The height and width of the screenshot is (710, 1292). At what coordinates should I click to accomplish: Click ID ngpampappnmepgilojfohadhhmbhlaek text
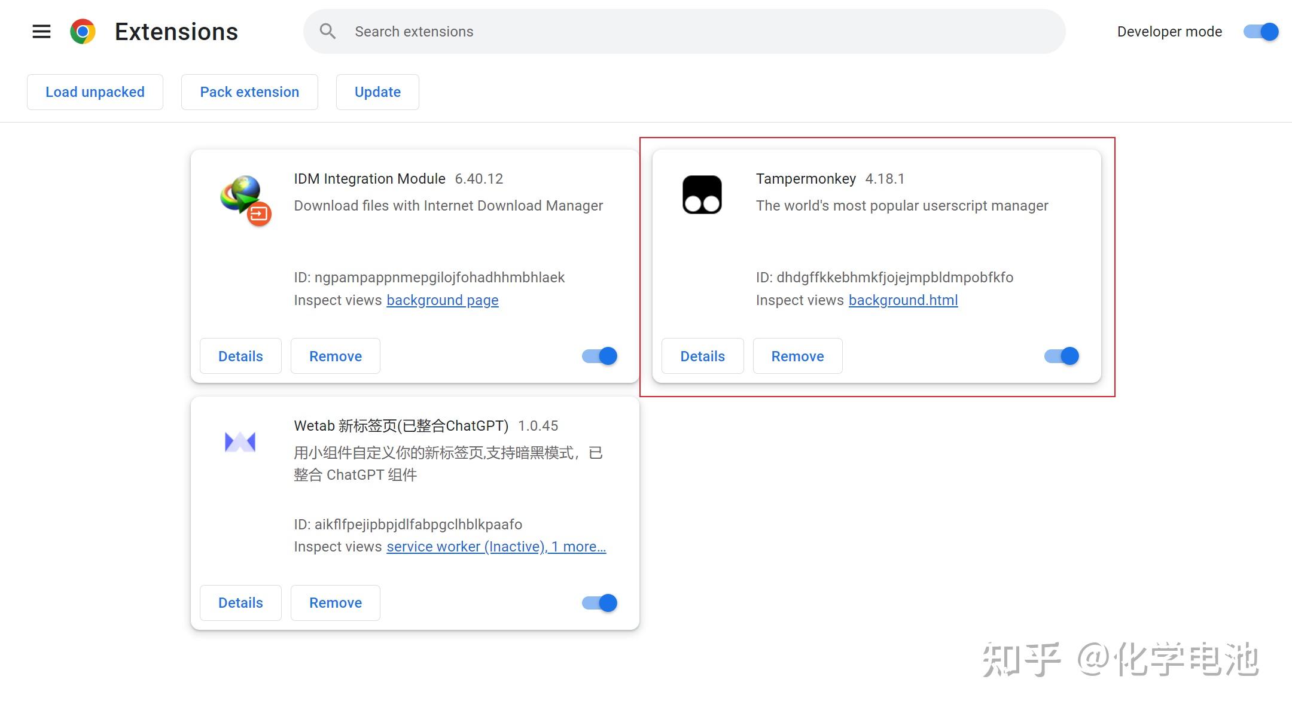(x=429, y=278)
